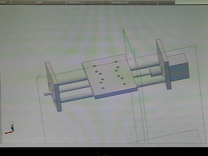This screenshot has width=208, height=156.
Task: Select the Assembly Tools tab
Action: [119, 2]
